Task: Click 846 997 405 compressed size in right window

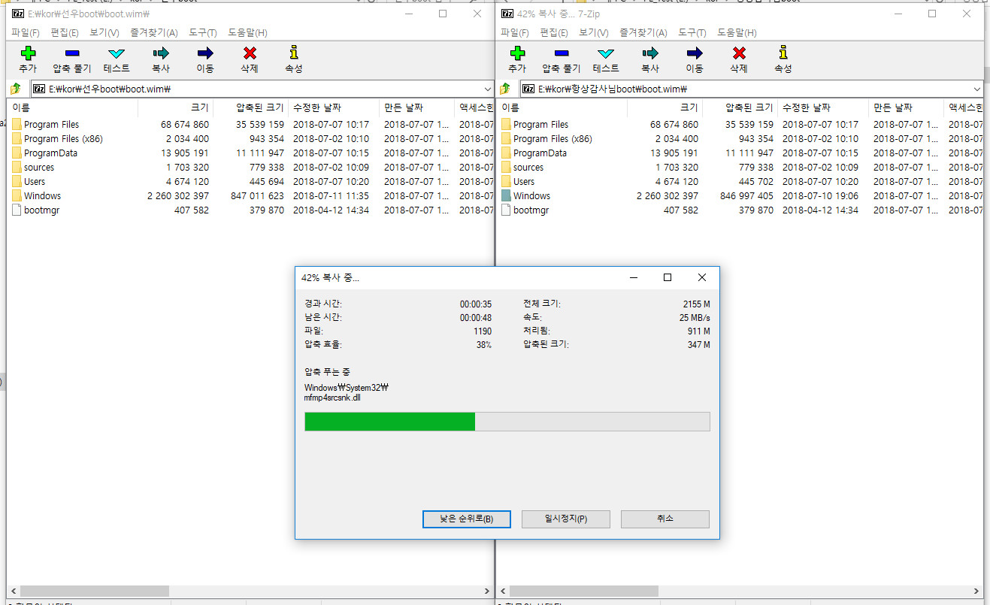Action: coord(746,196)
